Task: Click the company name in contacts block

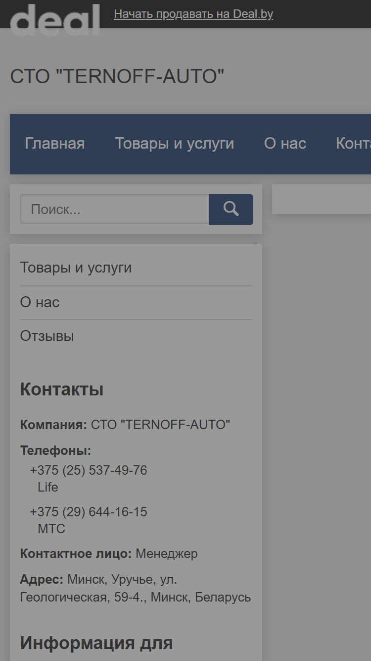Action: point(161,425)
